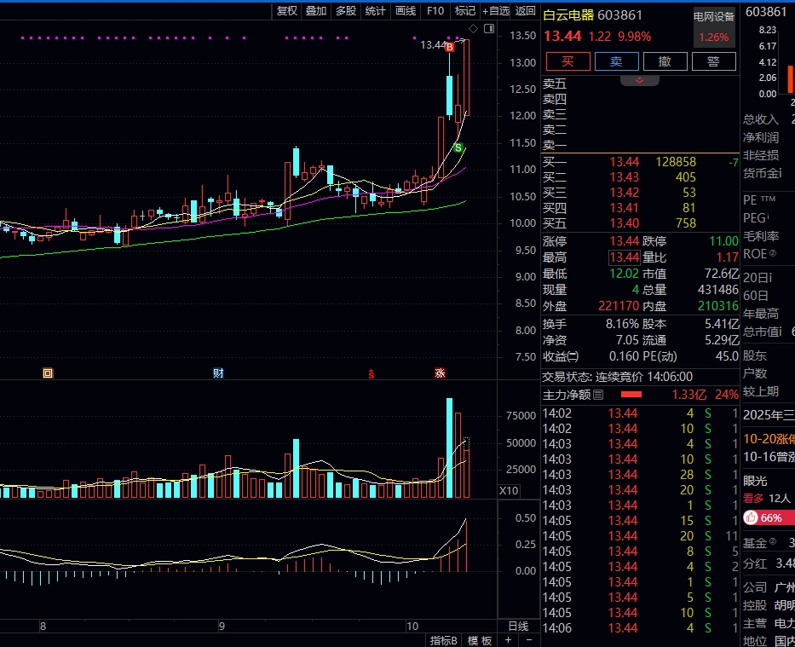The height and width of the screenshot is (647, 795).
Task: Toggle the side panel layout icon
Action: [x=489, y=28]
